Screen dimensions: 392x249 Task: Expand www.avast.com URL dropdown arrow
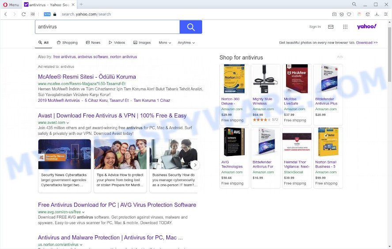tap(68, 123)
